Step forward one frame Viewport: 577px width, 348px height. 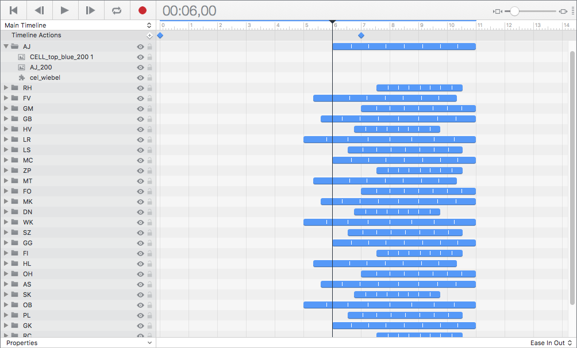(91, 10)
